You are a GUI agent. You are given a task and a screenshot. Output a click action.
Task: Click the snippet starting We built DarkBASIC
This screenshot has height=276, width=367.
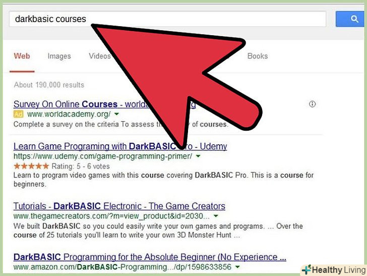click(x=158, y=230)
